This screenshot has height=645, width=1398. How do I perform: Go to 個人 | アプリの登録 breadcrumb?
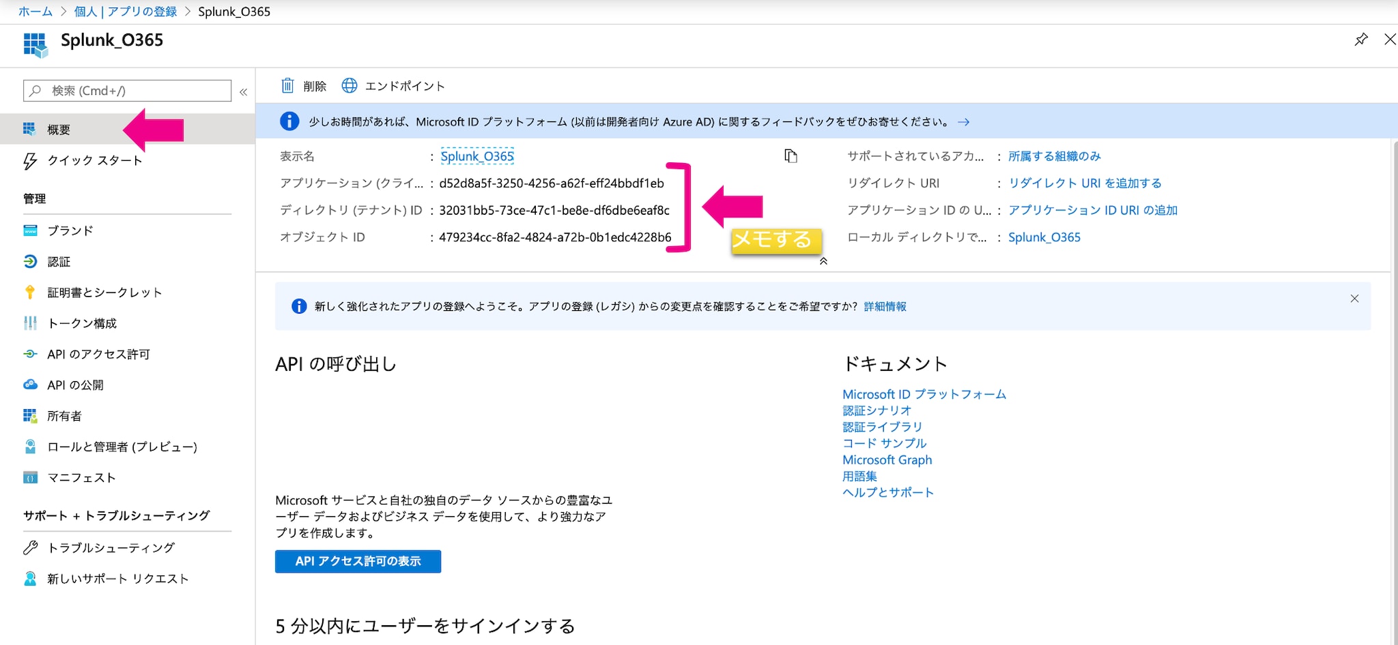[126, 12]
